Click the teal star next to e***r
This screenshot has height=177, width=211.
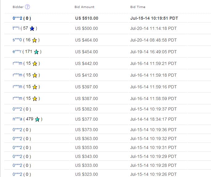point(37,52)
